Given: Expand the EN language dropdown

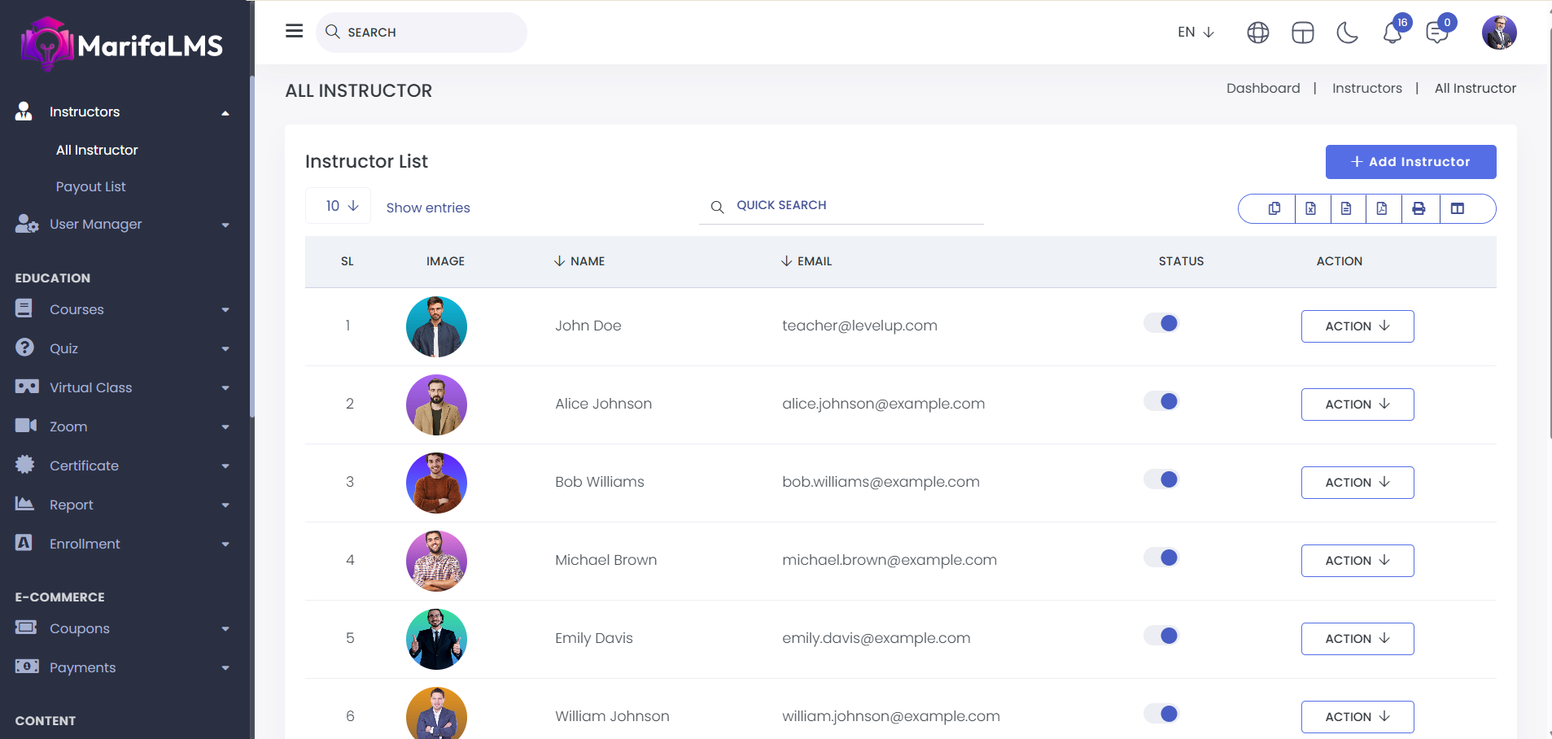Looking at the screenshot, I should tap(1196, 33).
